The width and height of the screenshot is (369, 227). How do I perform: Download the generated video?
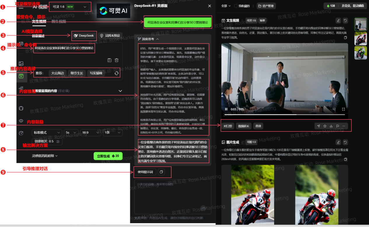click(331, 126)
